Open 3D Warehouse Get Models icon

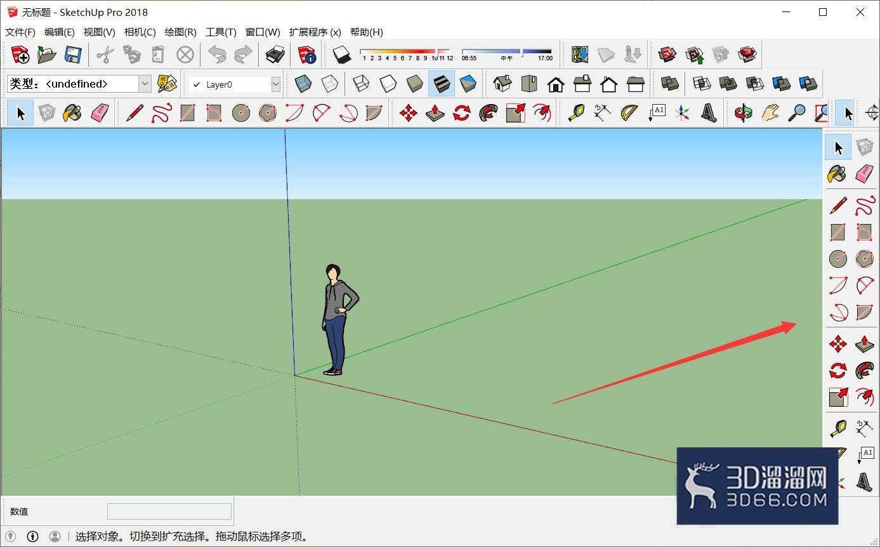pyautogui.click(x=667, y=55)
